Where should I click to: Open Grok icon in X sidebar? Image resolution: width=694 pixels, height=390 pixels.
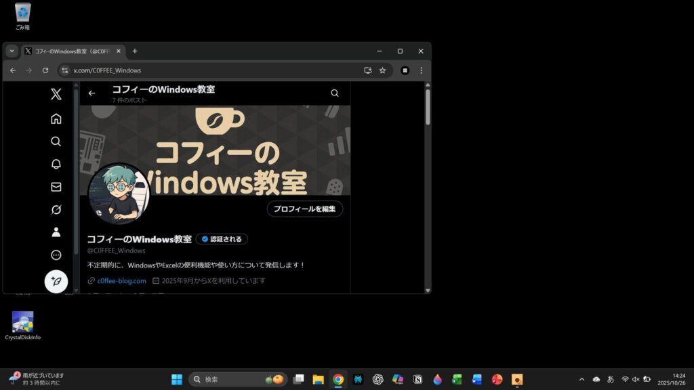(56, 210)
